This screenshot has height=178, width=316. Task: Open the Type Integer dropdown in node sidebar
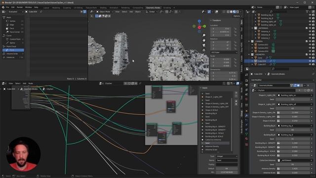click(227, 156)
